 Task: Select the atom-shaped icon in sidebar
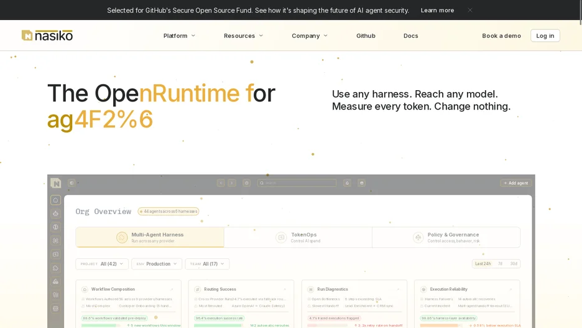coord(56,241)
